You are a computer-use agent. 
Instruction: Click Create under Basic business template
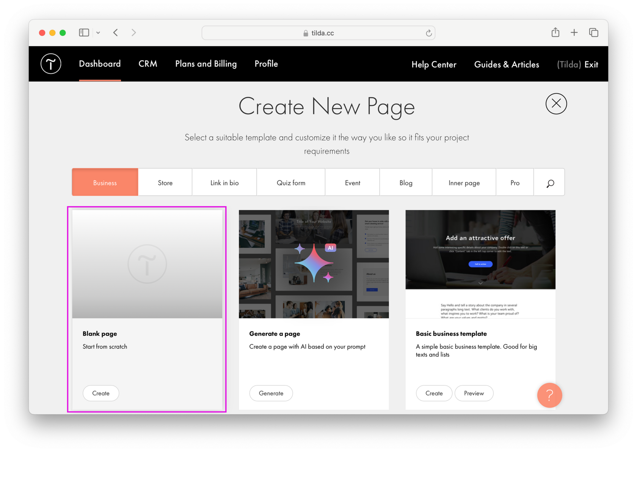click(x=434, y=393)
